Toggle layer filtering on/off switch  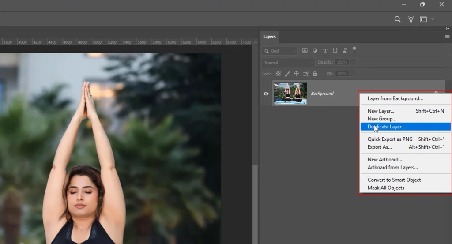coord(354,49)
